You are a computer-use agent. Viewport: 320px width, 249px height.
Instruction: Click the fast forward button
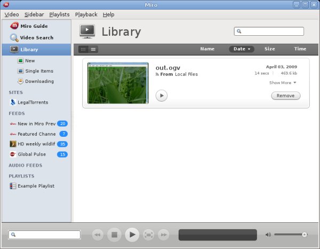click(x=164, y=235)
